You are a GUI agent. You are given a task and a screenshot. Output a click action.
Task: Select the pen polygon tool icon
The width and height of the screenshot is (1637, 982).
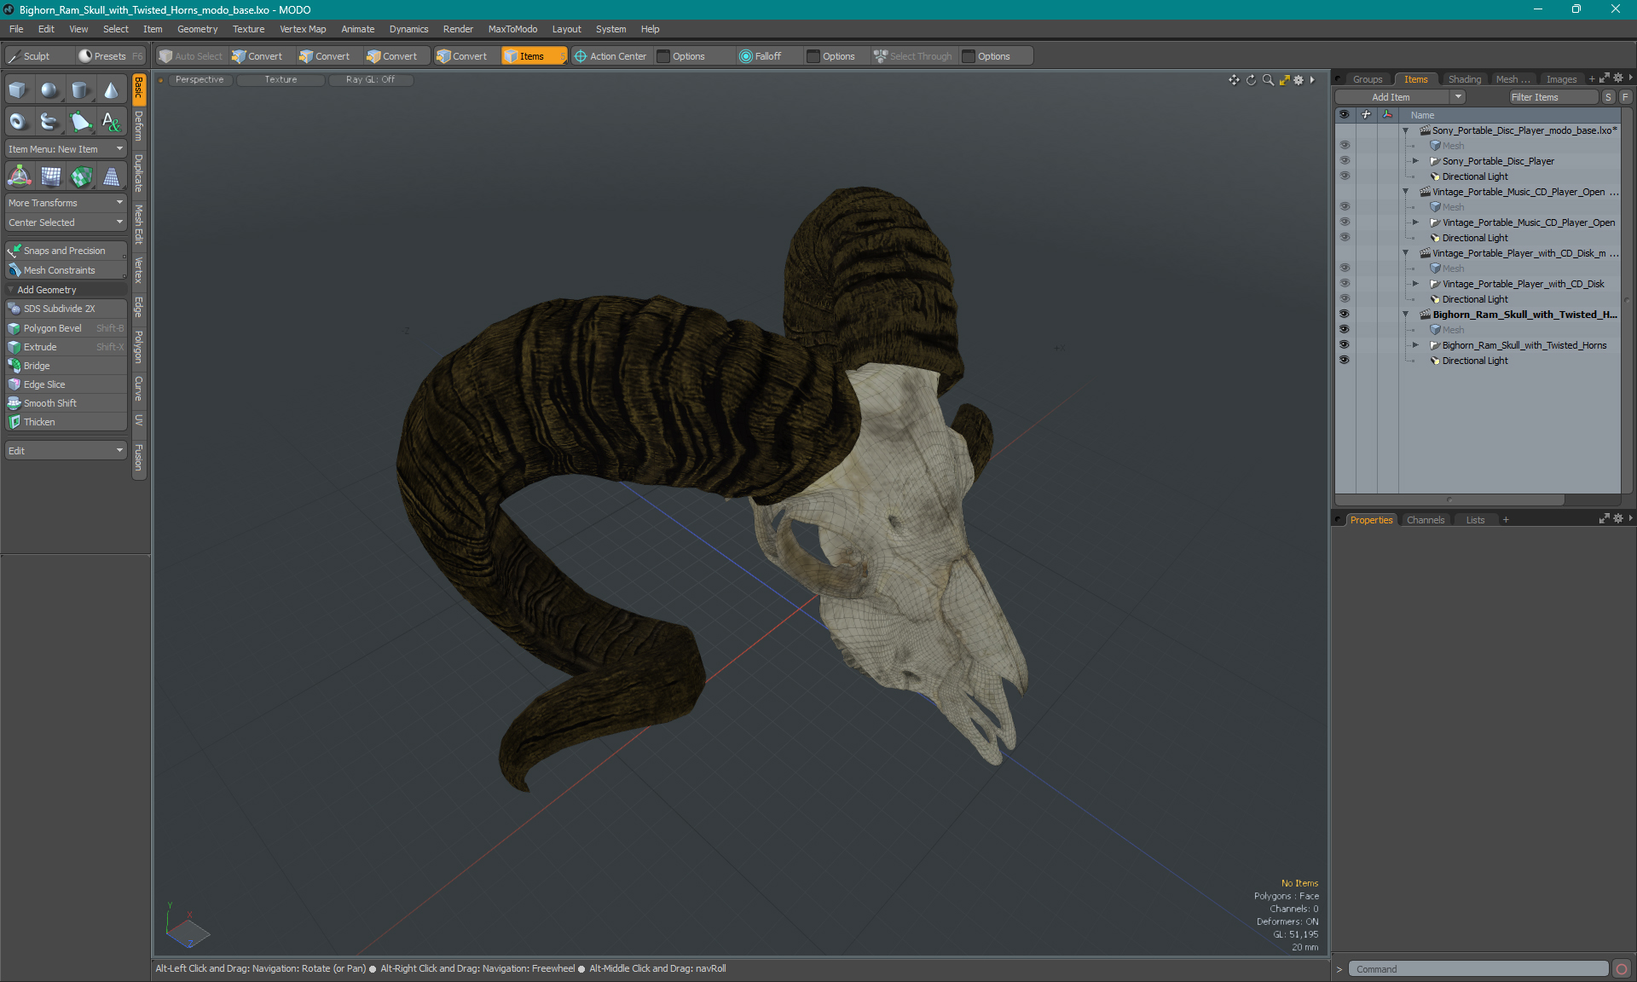(80, 122)
